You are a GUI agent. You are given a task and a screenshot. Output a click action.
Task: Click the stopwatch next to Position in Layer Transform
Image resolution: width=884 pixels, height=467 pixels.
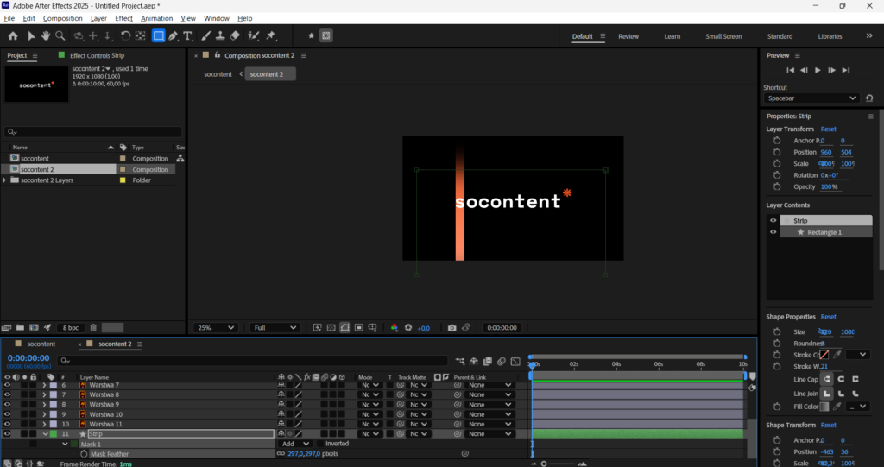tap(777, 152)
